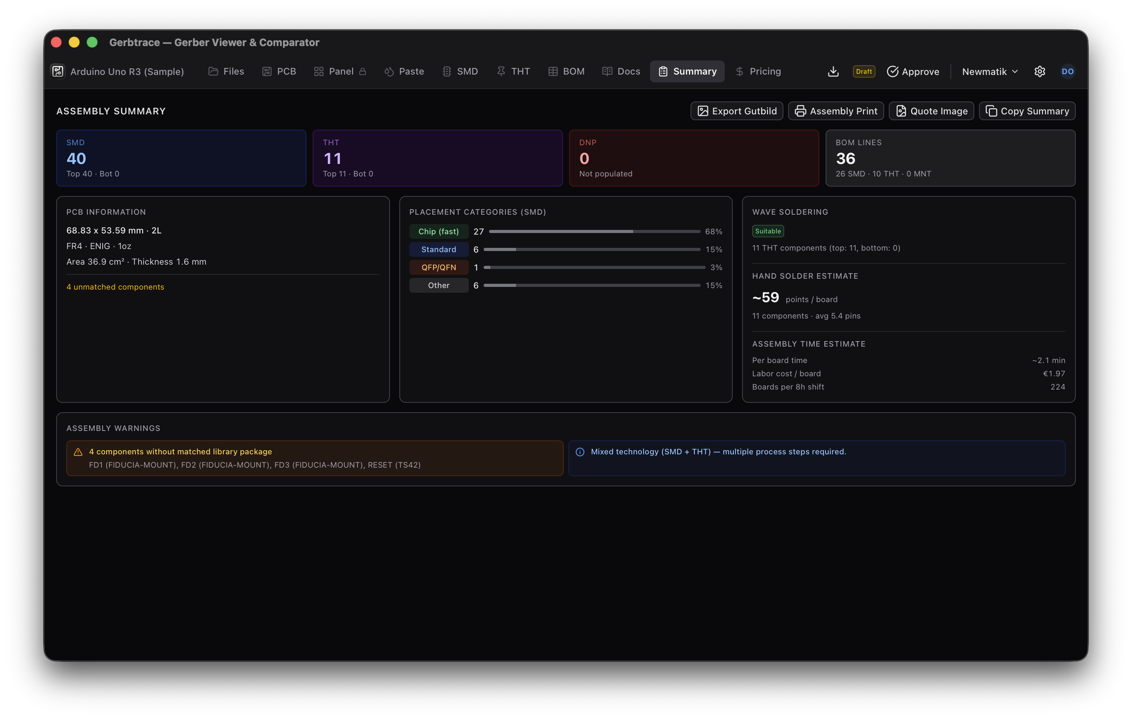Click the Draft status badge
The height and width of the screenshot is (719, 1132).
click(x=863, y=71)
